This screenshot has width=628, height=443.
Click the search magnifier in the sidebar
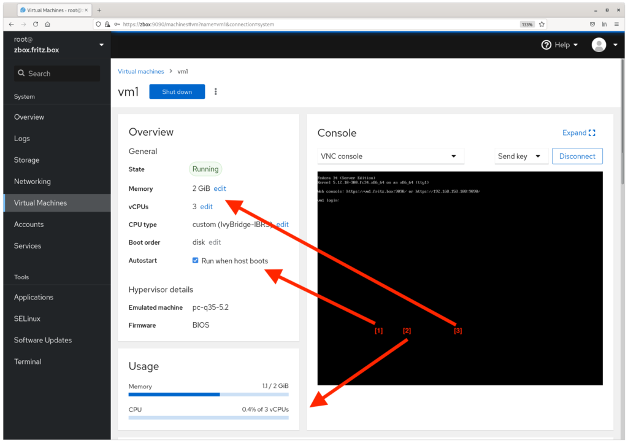tap(21, 73)
